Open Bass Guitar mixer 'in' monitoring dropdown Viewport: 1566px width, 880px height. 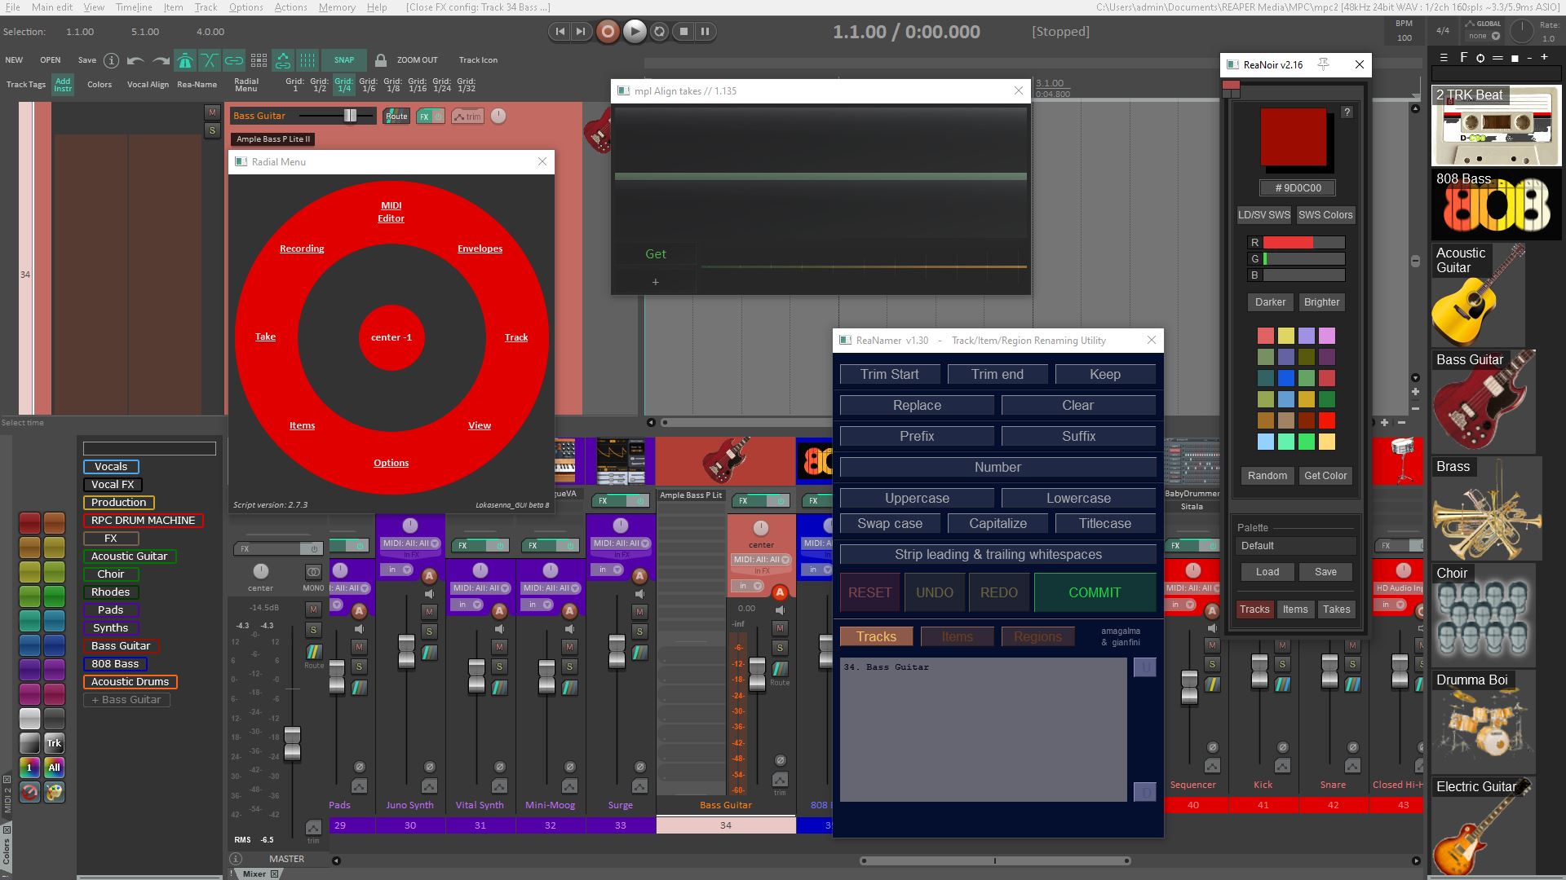748,586
